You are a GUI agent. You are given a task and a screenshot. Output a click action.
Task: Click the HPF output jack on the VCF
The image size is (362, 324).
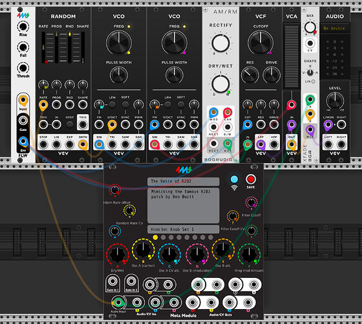tap(274, 145)
